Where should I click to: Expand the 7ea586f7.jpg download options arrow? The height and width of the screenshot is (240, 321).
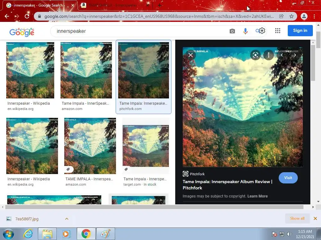pos(67,219)
